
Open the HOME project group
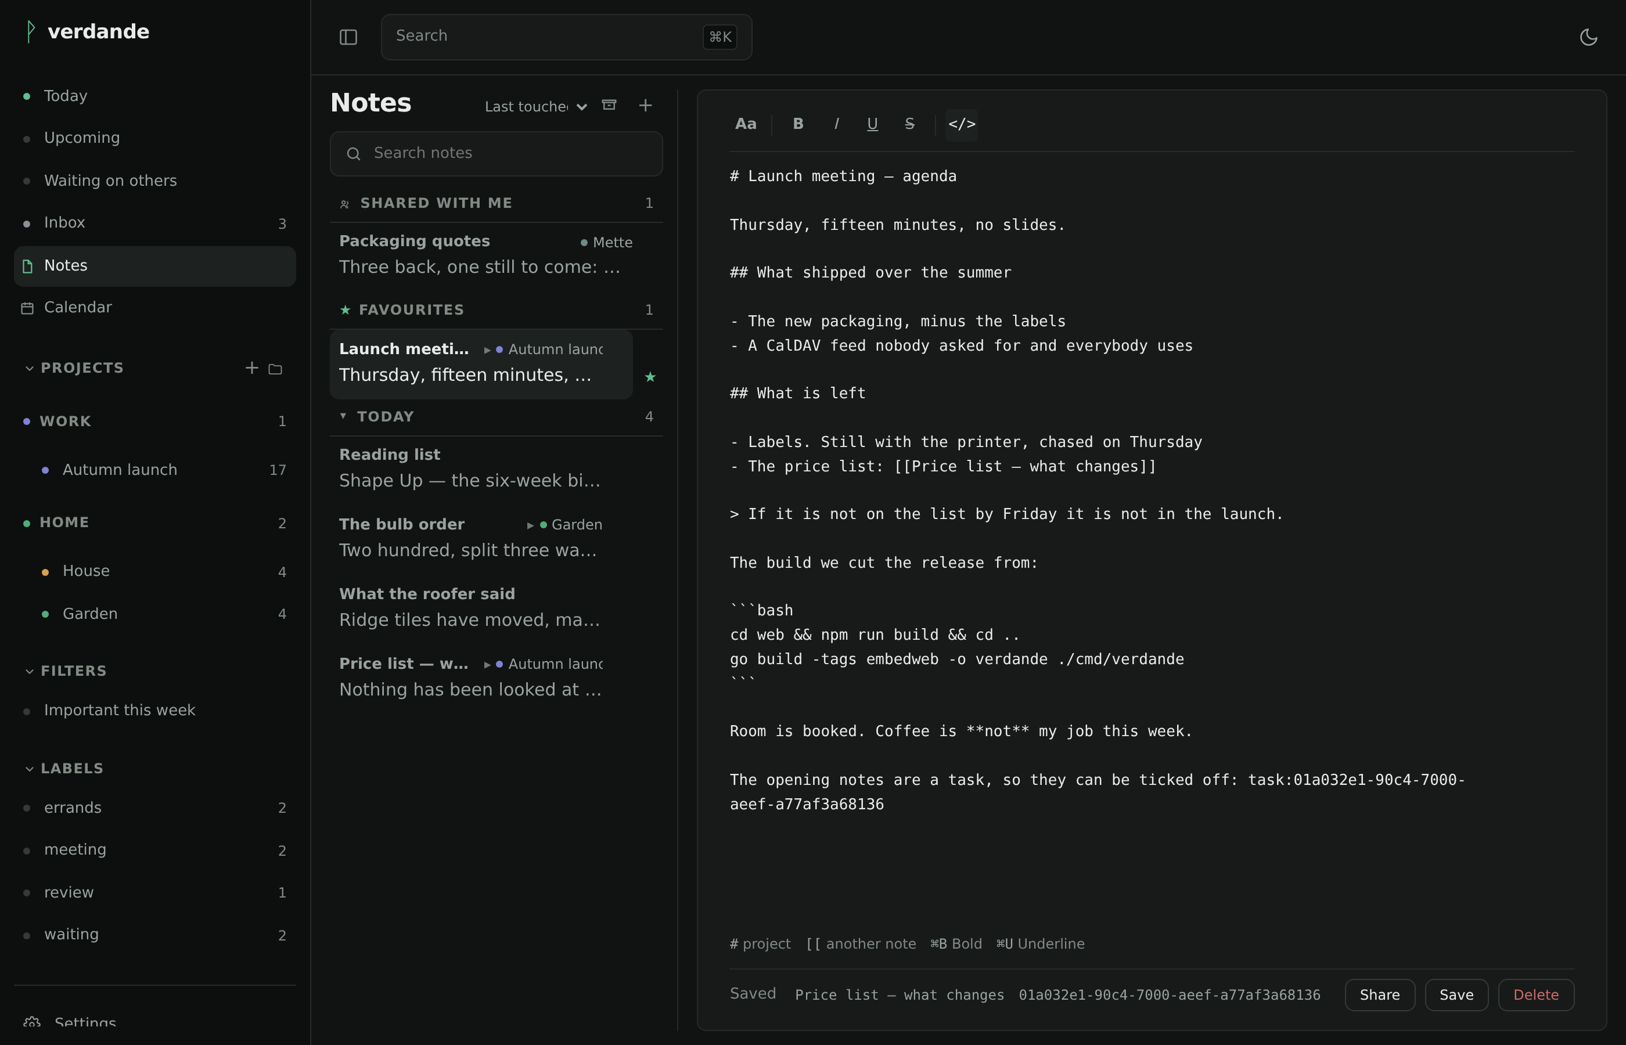point(154,522)
